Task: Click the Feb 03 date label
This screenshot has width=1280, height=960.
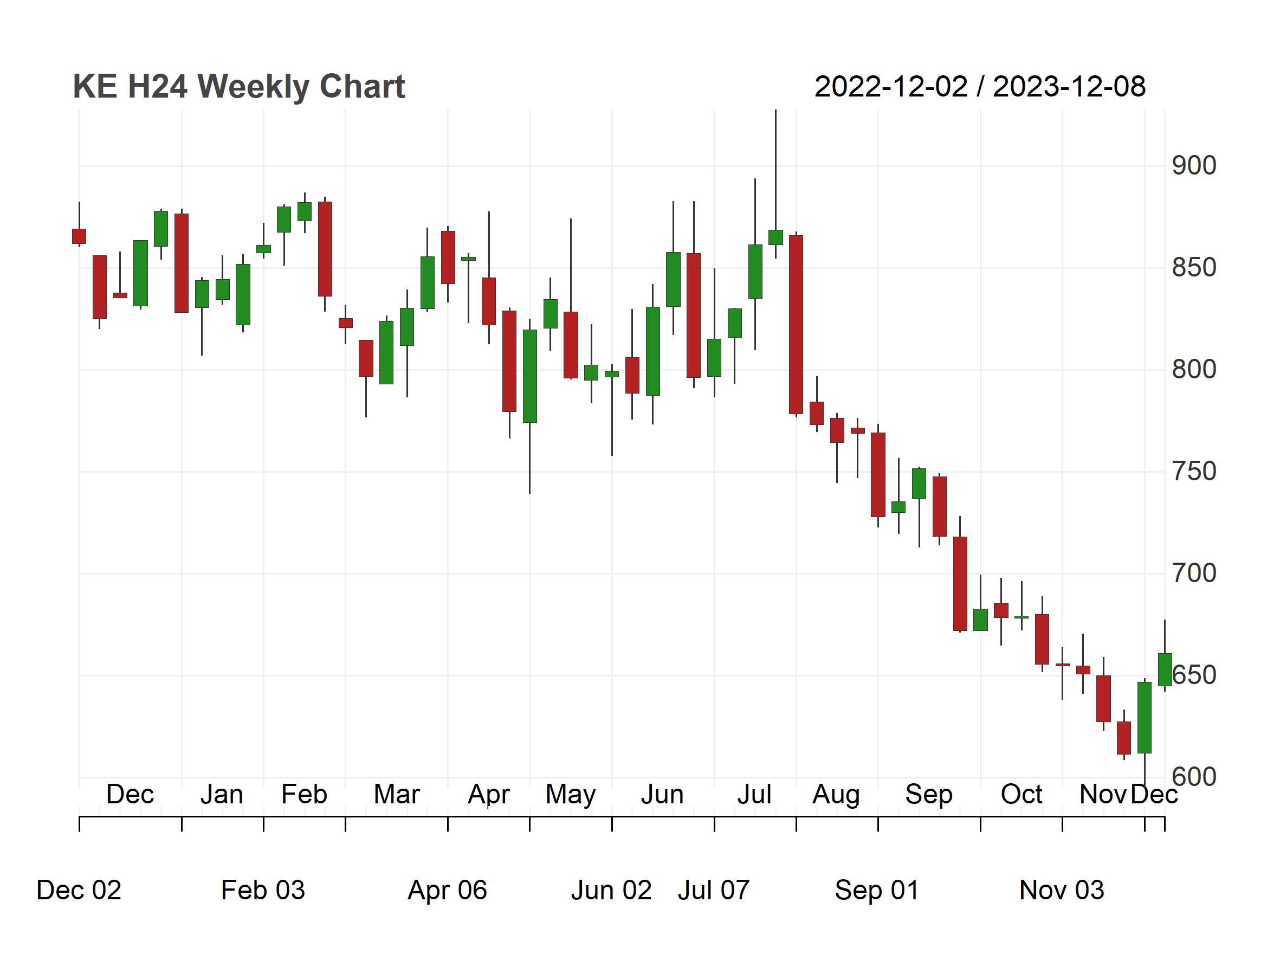Action: tap(263, 891)
